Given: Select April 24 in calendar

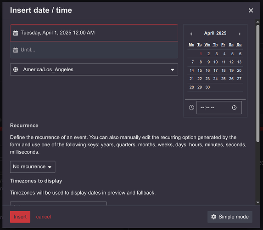Looking at the screenshot, I should click(216, 79).
